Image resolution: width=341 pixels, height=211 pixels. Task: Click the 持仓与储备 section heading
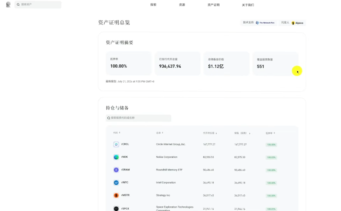click(117, 108)
